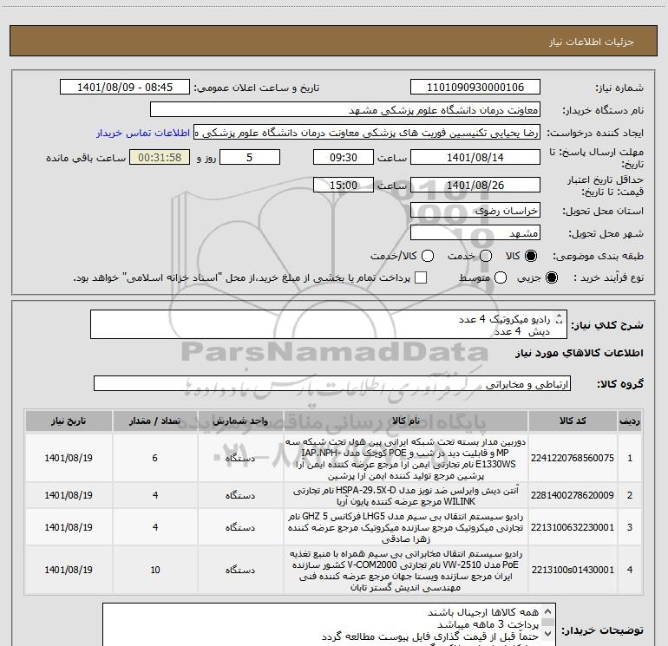The height and width of the screenshot is (646, 668).
Task: Click the need number field 1101090930000106
Action: click(475, 88)
